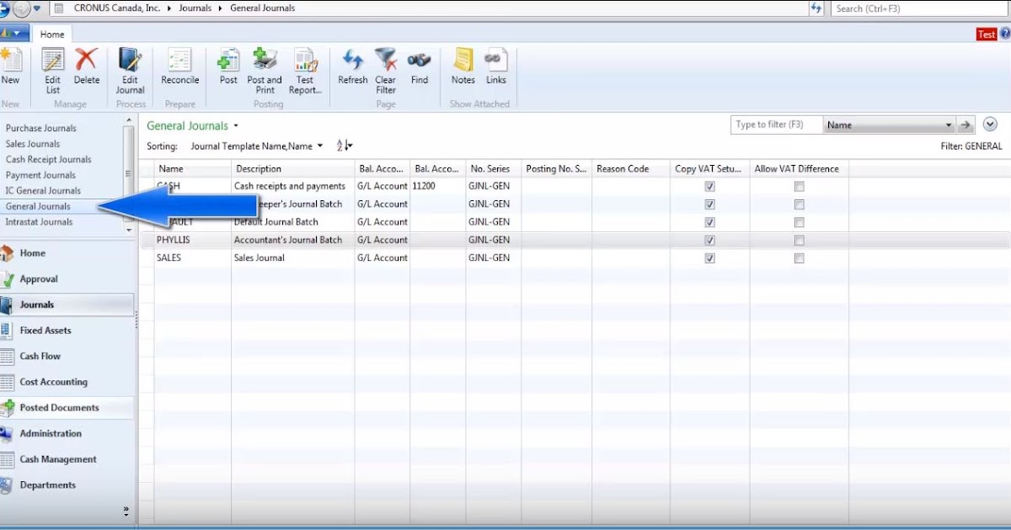Uncheck Copy VAT Setup for the SALES row
Viewport: 1011px width, 530px height.
pyautogui.click(x=709, y=257)
